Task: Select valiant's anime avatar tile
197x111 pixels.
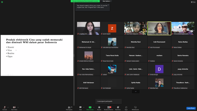Action: point(112,69)
